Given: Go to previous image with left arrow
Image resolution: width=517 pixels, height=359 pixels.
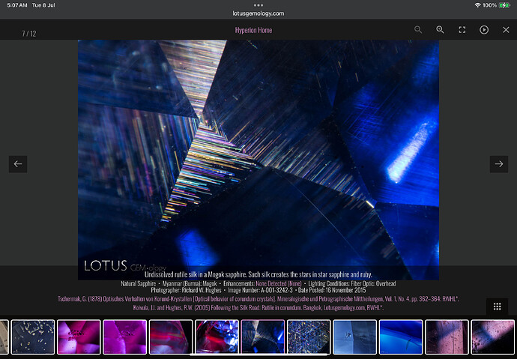Looking at the screenshot, I should 18,164.
